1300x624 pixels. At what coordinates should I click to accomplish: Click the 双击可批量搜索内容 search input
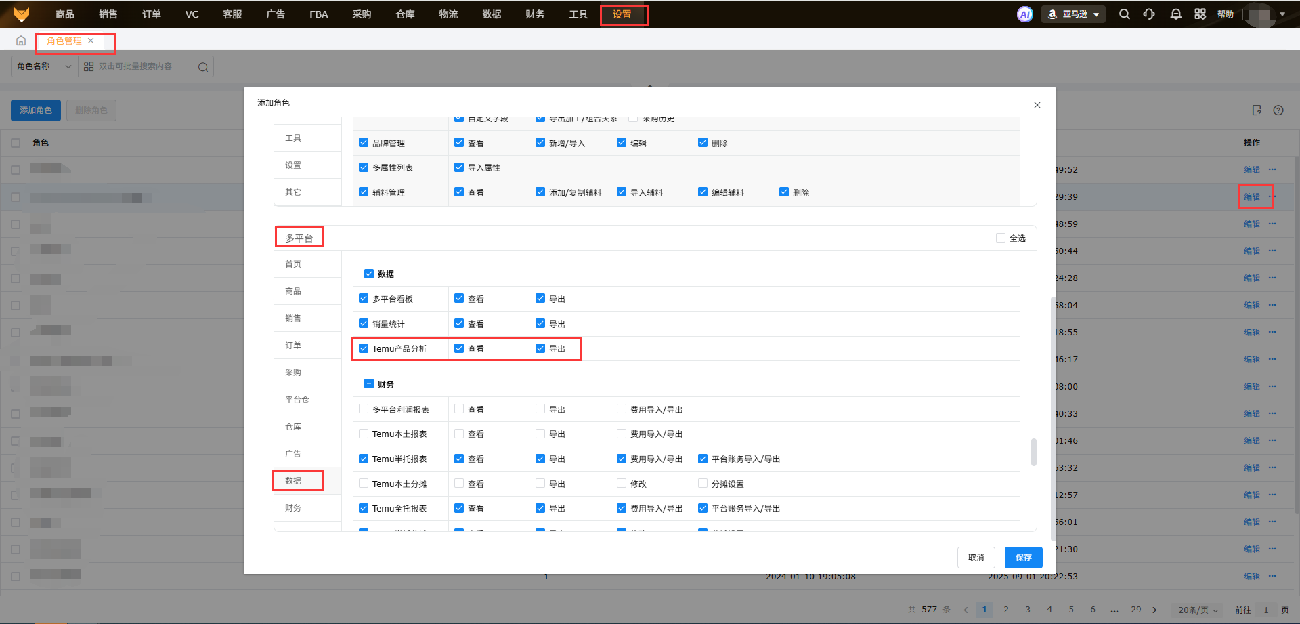pos(145,66)
